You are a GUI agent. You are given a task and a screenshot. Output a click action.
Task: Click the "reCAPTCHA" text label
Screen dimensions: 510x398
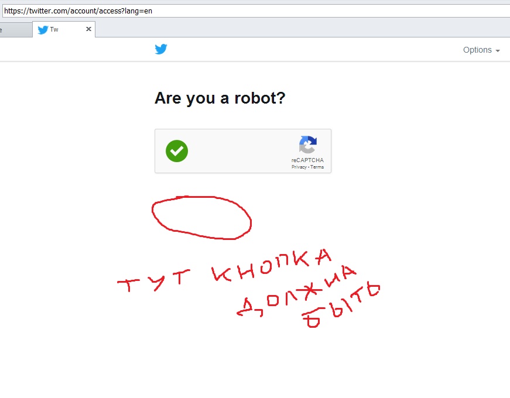pyautogui.click(x=307, y=160)
